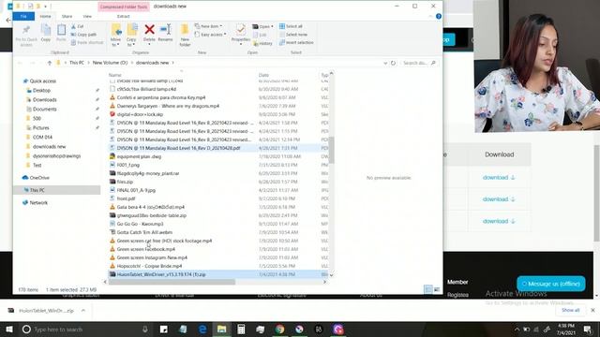The image size is (600, 337).
Task: Select the Copy ribbon icon
Action: tap(46, 34)
